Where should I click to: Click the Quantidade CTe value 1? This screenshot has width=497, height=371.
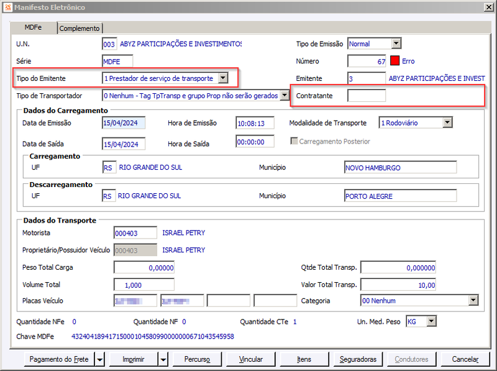click(x=294, y=322)
